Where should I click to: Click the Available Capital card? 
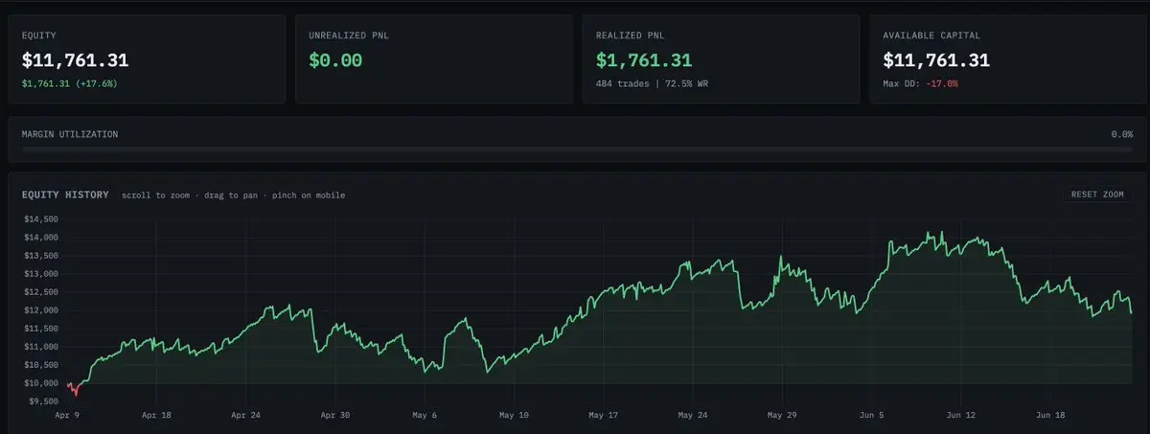click(x=1008, y=58)
